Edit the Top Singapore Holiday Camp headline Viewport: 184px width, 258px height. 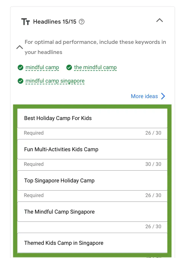point(92,180)
